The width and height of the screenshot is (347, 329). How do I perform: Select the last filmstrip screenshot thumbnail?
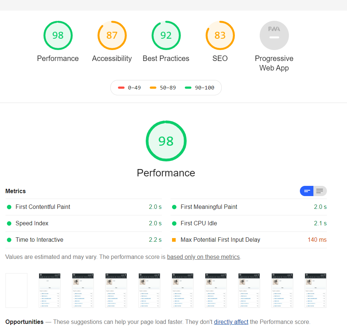(315, 290)
